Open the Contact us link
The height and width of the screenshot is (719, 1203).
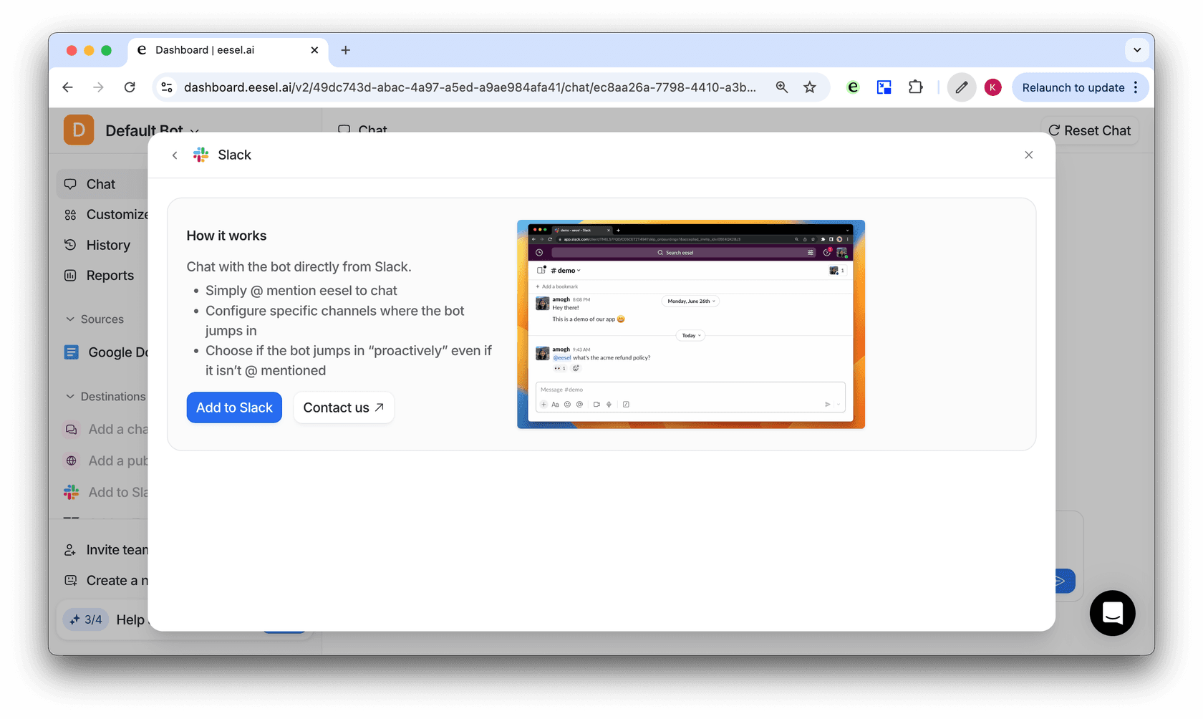[343, 407]
